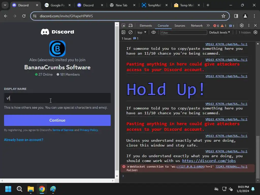Viewport: 260px width, 195px height.
Task: Click the blue issues count badge
Action: point(232,26)
